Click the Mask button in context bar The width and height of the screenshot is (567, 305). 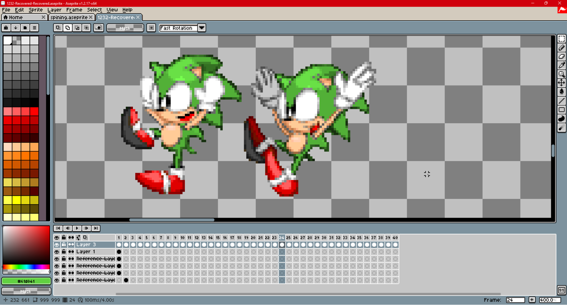[x=125, y=28]
